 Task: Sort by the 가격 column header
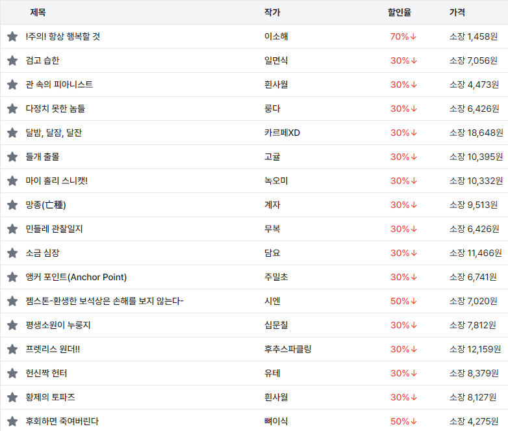tap(457, 12)
